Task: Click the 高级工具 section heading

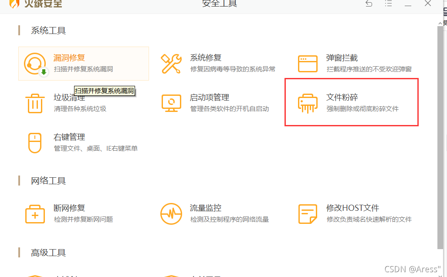Action: pyautogui.click(x=48, y=253)
